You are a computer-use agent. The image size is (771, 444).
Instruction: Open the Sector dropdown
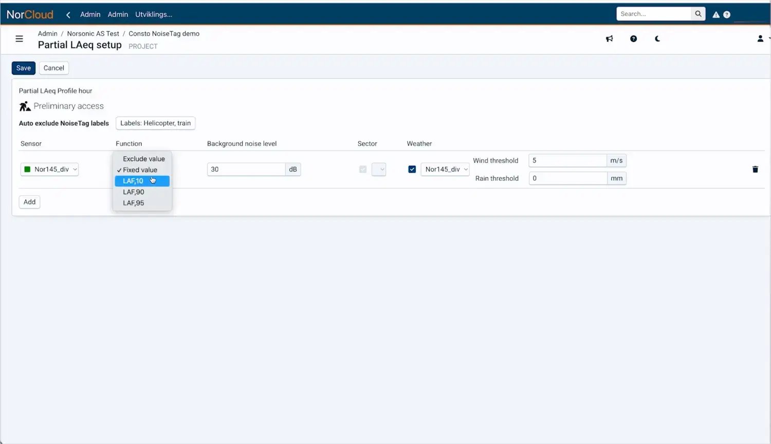coord(379,169)
